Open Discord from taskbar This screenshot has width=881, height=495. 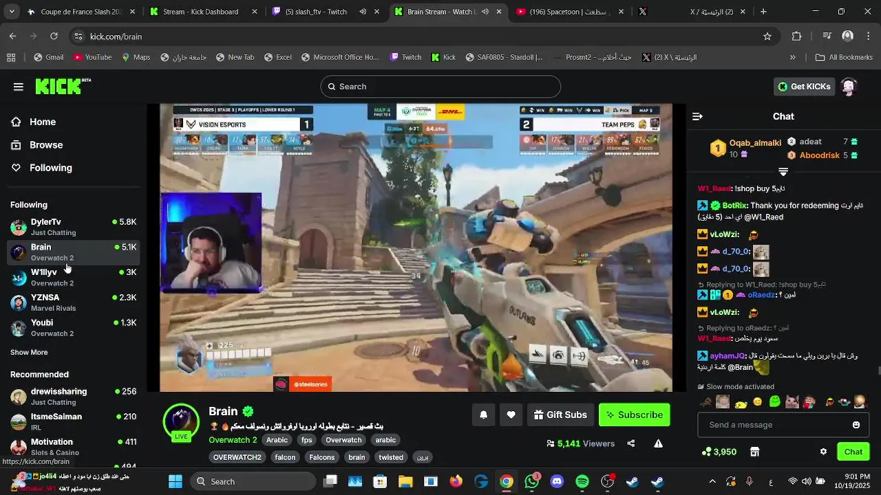coord(557,481)
